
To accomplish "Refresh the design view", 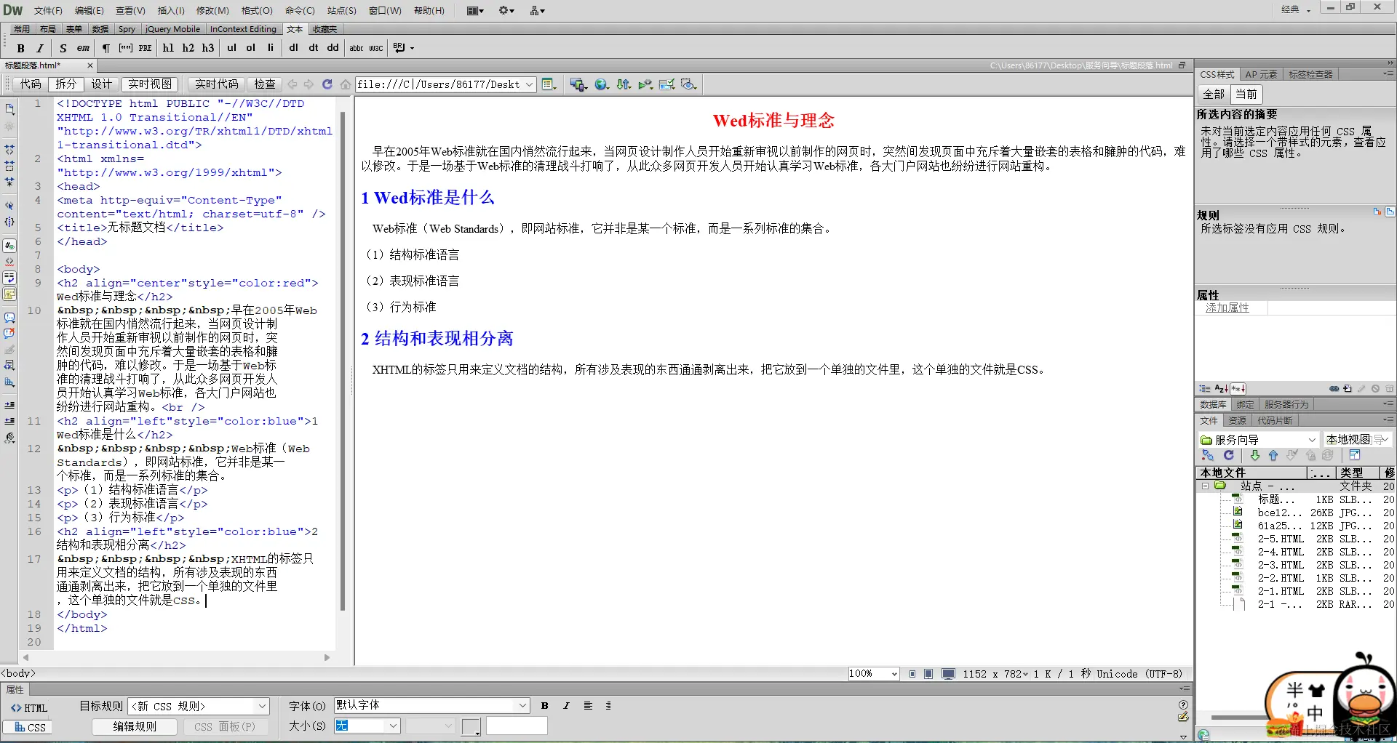I will click(327, 84).
